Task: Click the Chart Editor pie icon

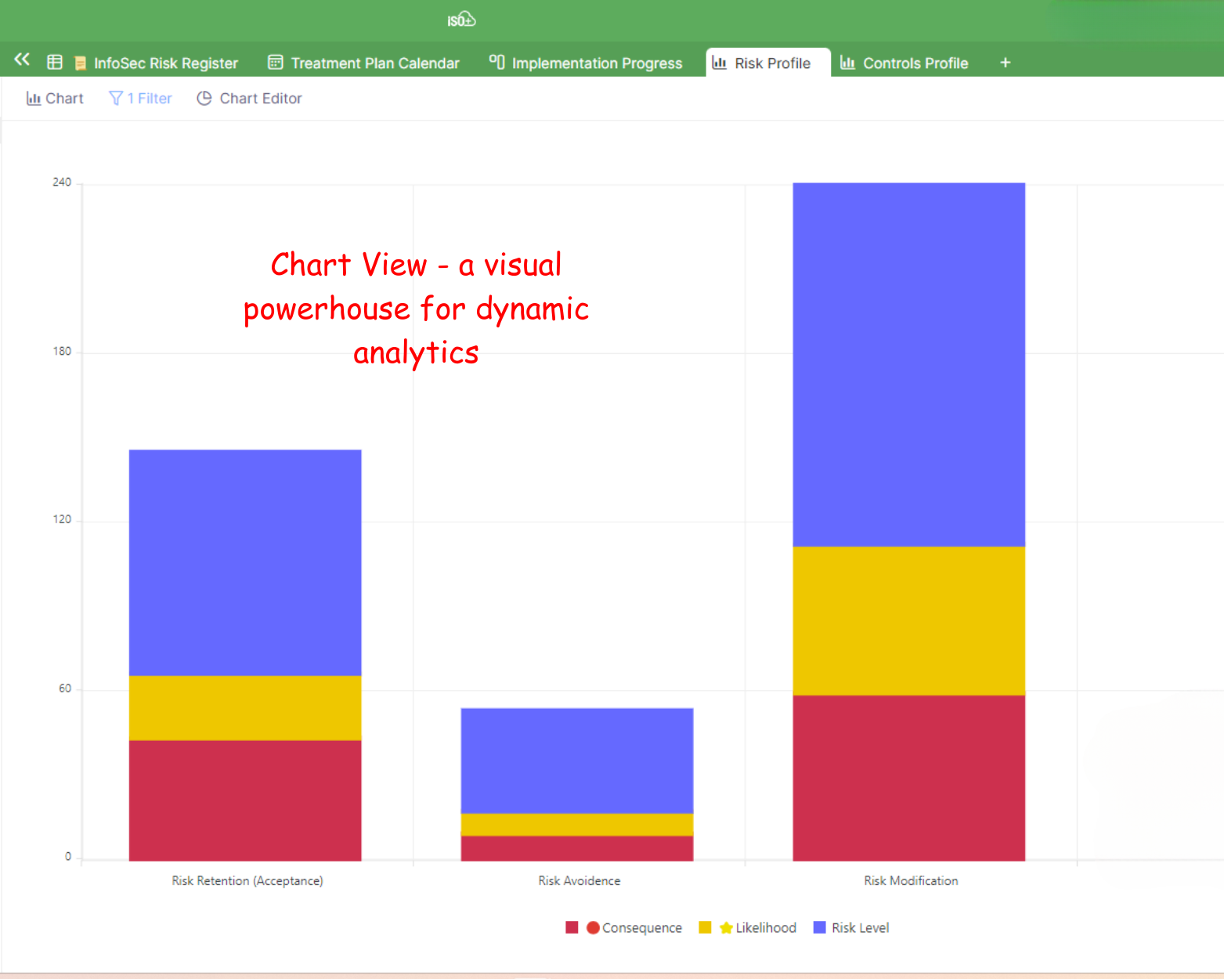Action: tap(204, 99)
